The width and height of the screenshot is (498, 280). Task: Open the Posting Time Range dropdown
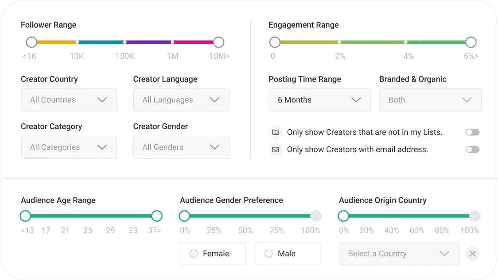[x=319, y=100]
